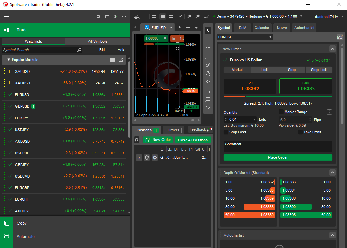Collapse the Popular Markets group
The image size is (347, 248).
(x=9, y=60)
